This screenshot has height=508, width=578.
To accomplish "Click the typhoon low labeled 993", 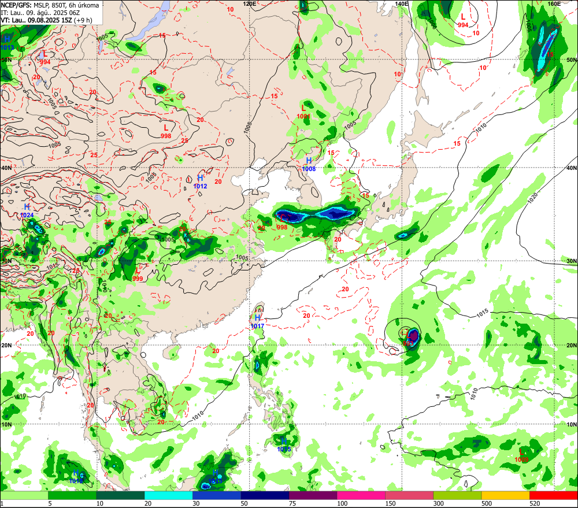I will 408,339.
